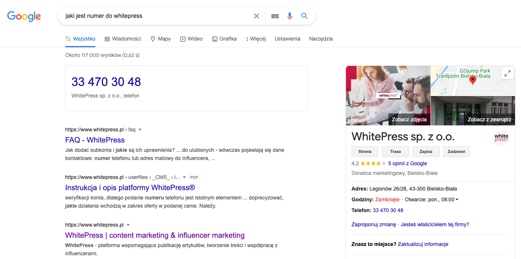Viewport: 521px width, 259px height.
Task: Switch to the Grafika tab
Action: (x=224, y=39)
